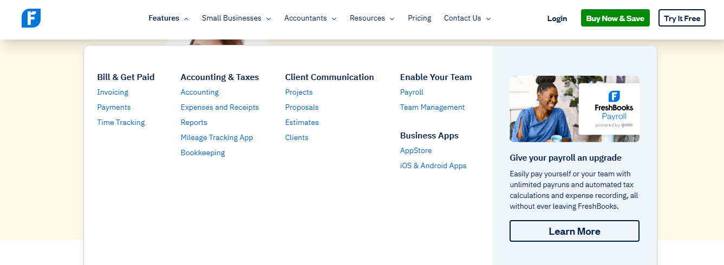Click Learn More about payroll

click(575, 231)
